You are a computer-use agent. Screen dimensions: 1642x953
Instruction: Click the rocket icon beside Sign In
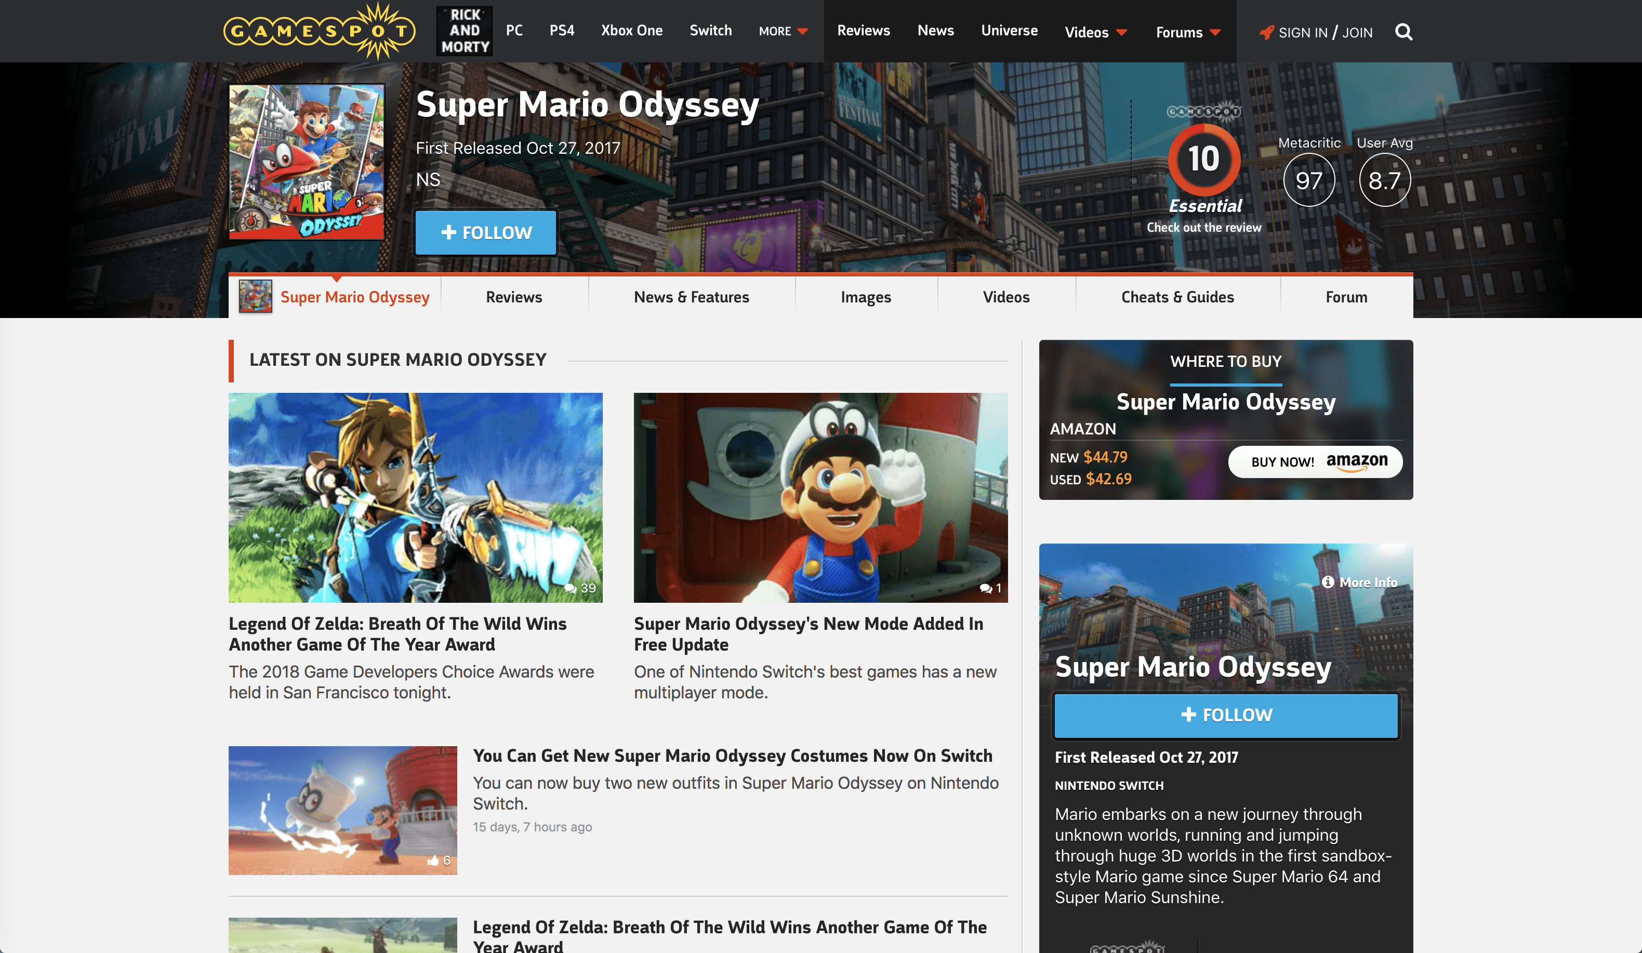coord(1266,32)
